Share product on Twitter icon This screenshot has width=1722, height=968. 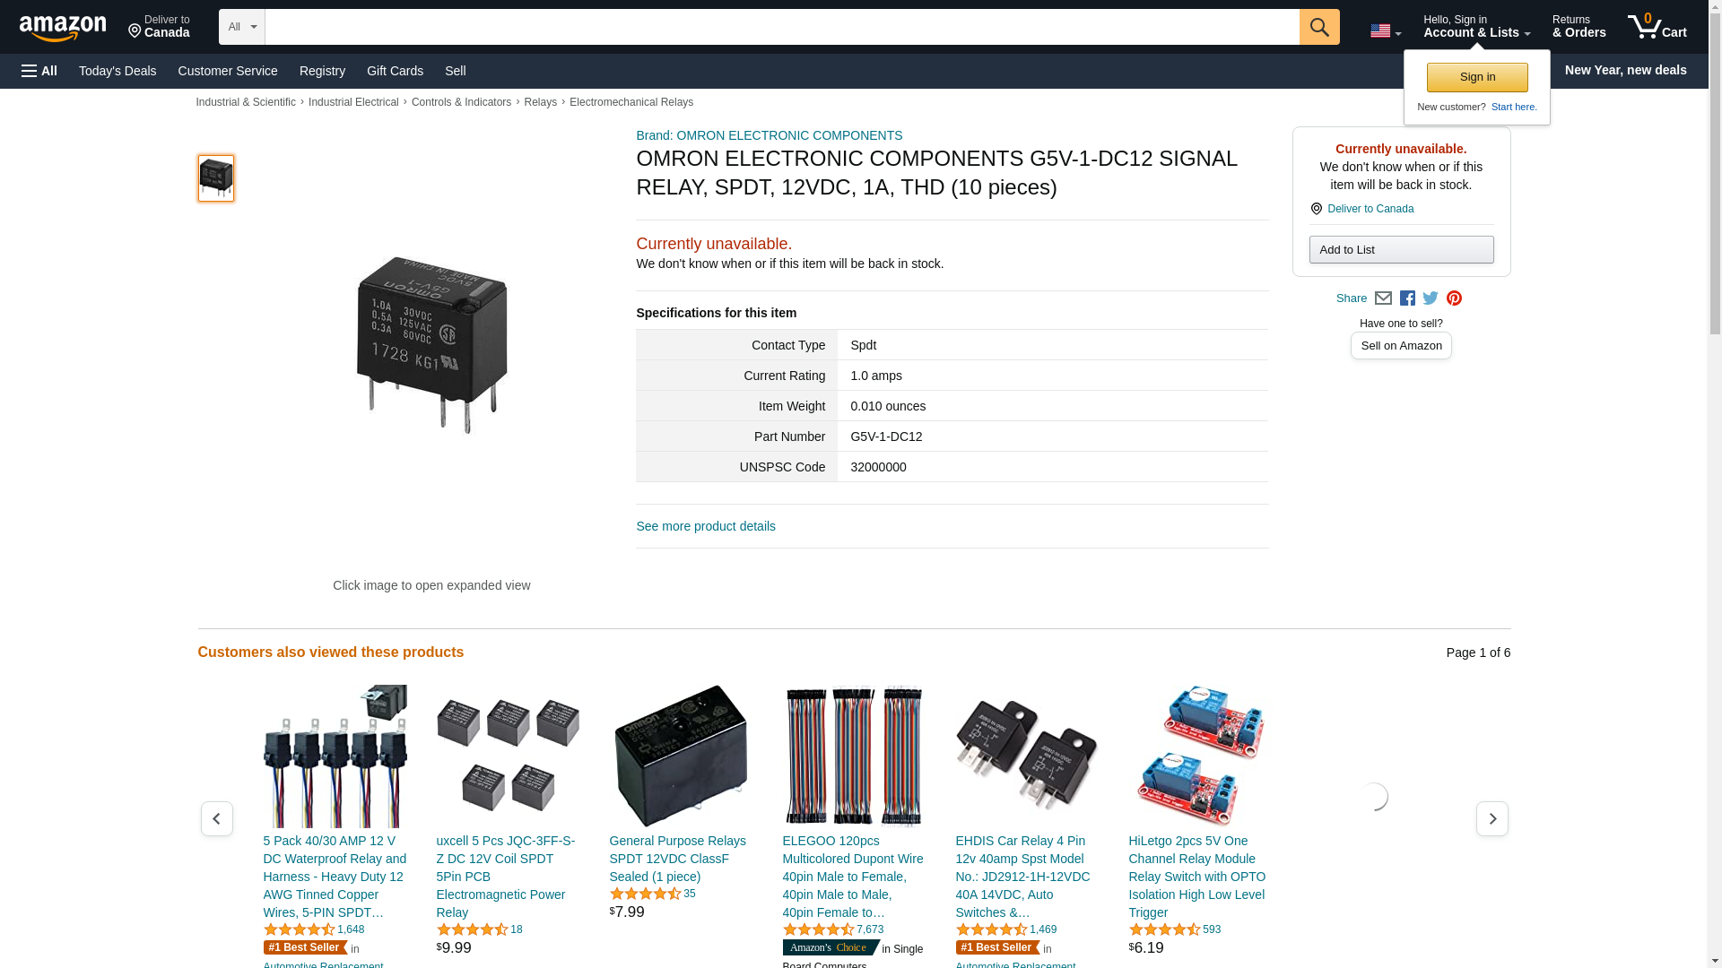tap(1431, 298)
